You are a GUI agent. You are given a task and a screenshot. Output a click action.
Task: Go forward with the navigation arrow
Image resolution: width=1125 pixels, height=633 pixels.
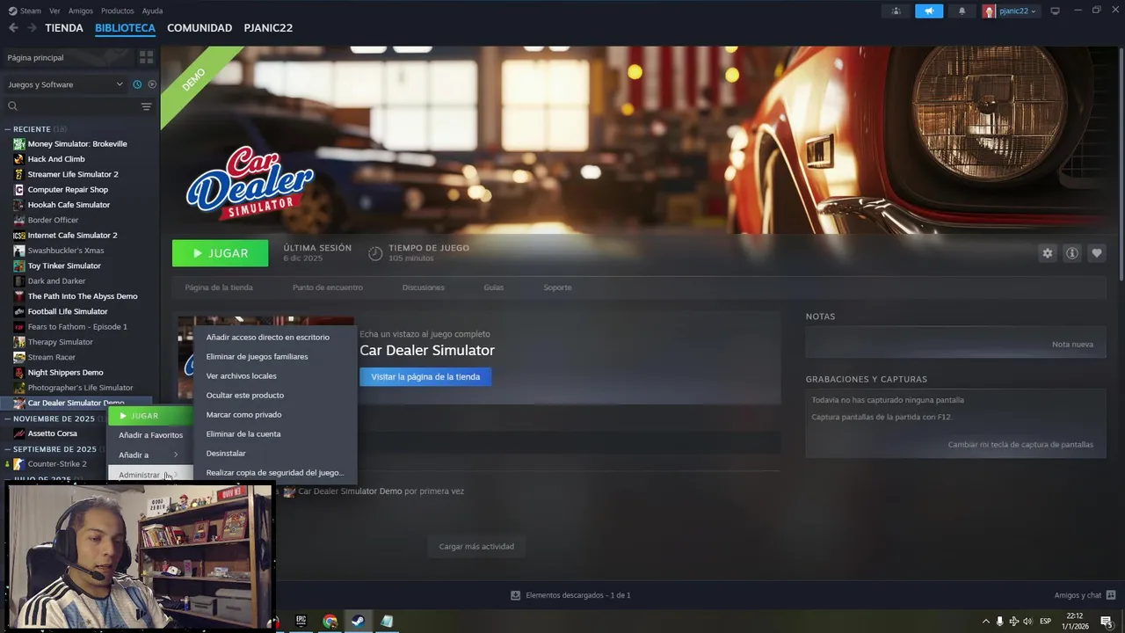(x=32, y=28)
